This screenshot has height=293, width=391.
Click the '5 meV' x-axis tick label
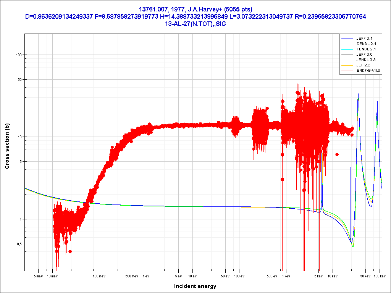38,276
